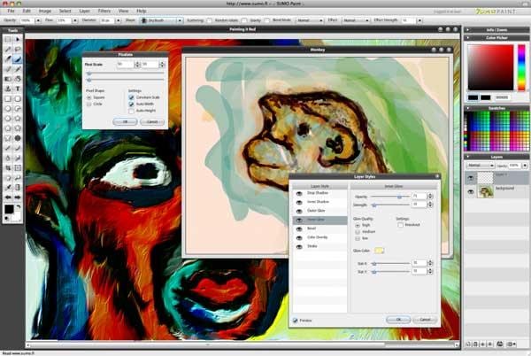Toggle Stroke style eye
This screenshot has height=356, width=531.
299,246
